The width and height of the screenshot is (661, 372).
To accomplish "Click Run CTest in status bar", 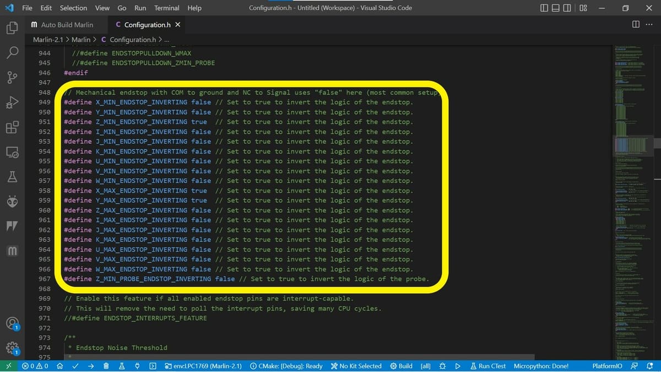I will click(487, 366).
